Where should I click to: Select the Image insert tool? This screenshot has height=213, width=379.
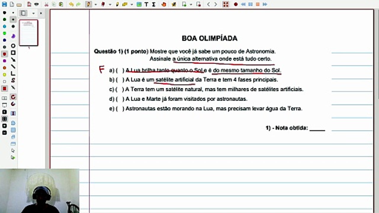[x=139, y=4]
